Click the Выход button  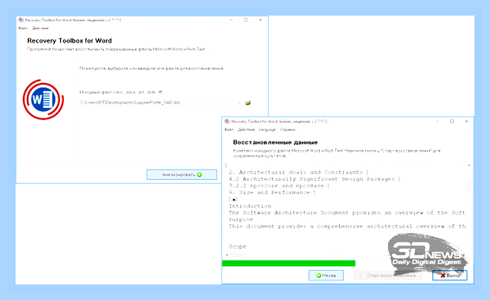coord(450,276)
